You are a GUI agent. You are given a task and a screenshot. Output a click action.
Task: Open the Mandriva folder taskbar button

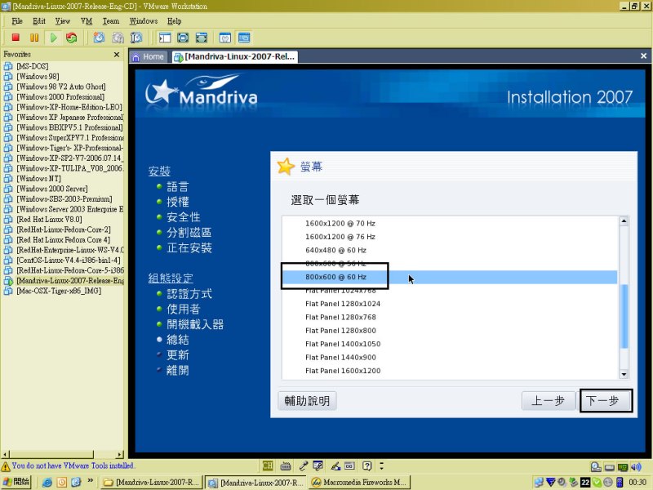pyautogui.click(x=152, y=482)
